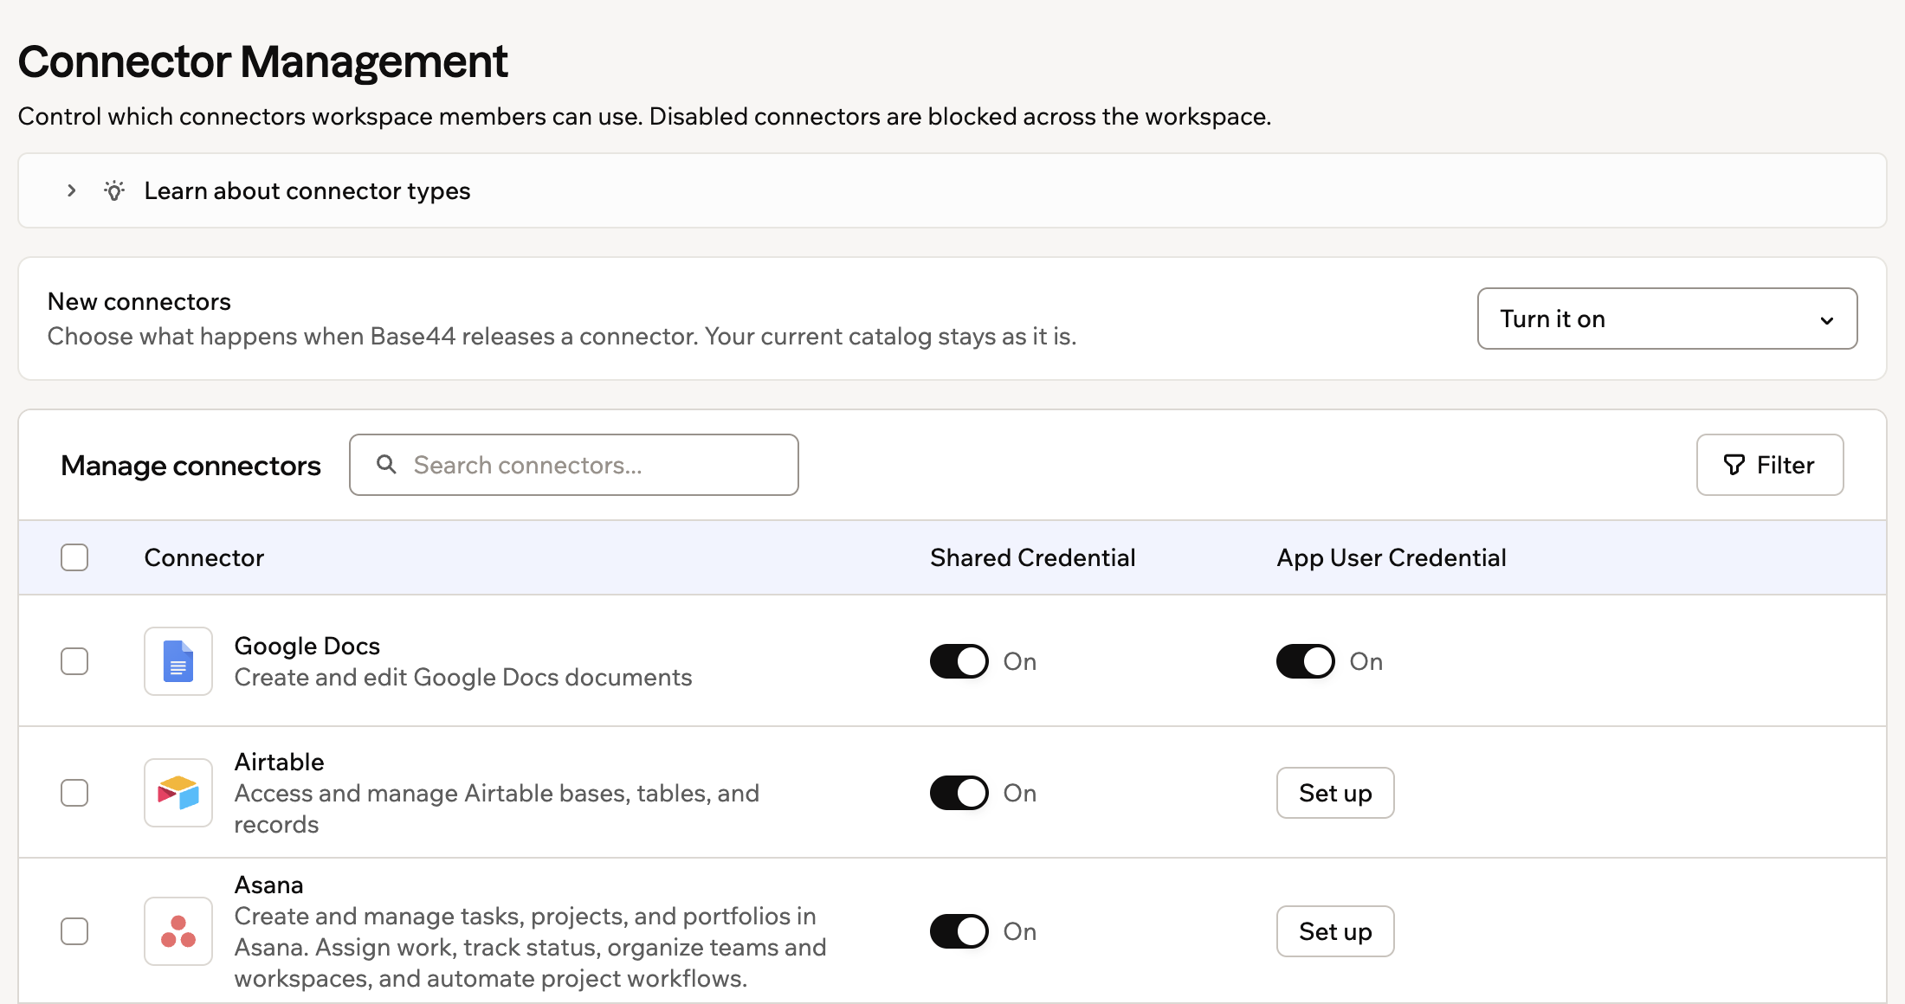Click the Shared Credential column header
This screenshot has width=1905, height=1004.
pyautogui.click(x=1033, y=557)
